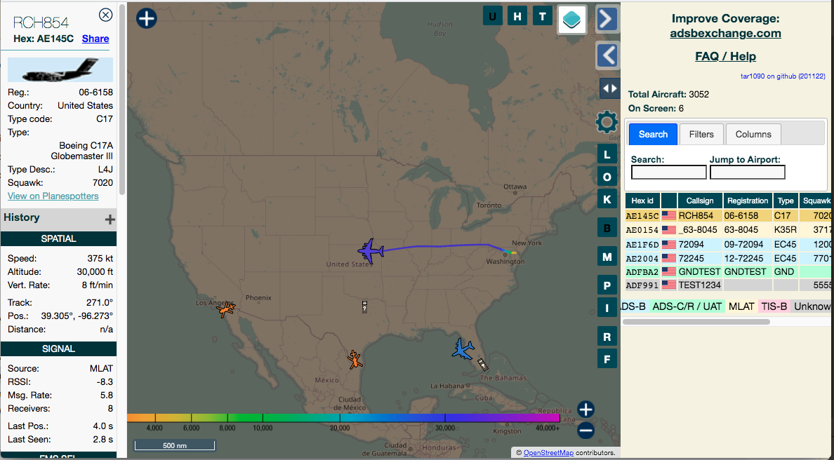The width and height of the screenshot is (834, 460).
Task: Toggle the B map button
Action: point(607,229)
